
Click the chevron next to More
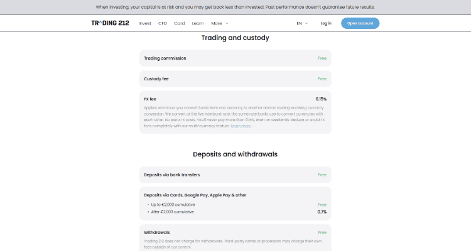(227, 23)
